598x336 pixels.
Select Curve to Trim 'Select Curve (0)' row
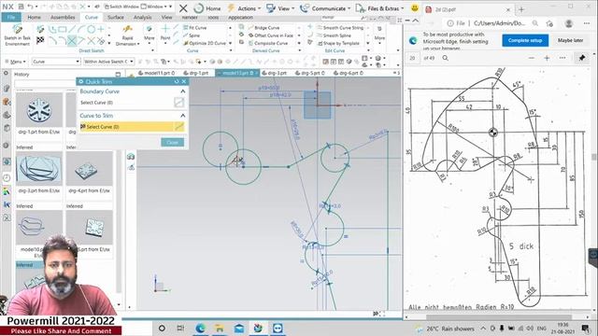coord(132,127)
